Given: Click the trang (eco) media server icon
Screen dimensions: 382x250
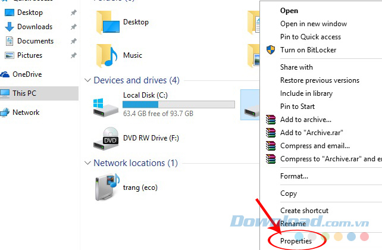Looking at the screenshot, I should click(x=107, y=187).
